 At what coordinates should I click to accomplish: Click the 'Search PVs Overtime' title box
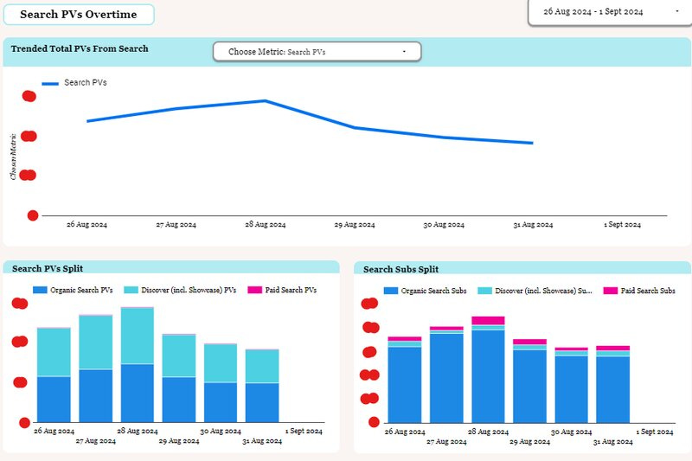[79, 15]
